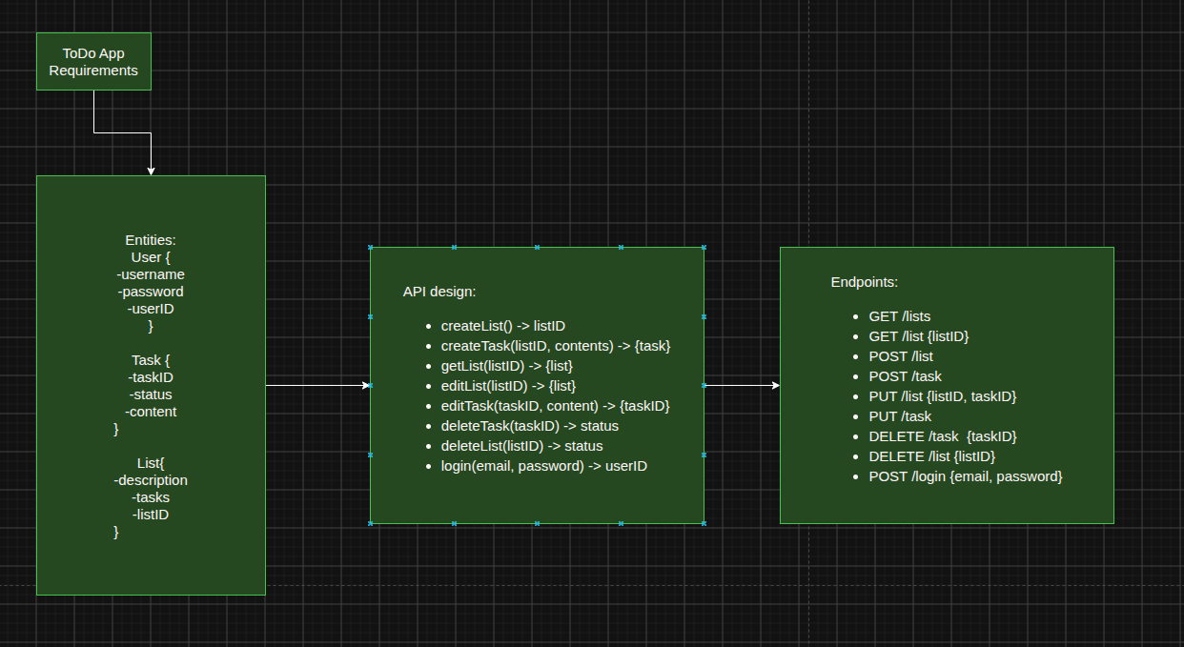Click '-content' field text
Screen dimensions: 1184x647
[151, 412]
